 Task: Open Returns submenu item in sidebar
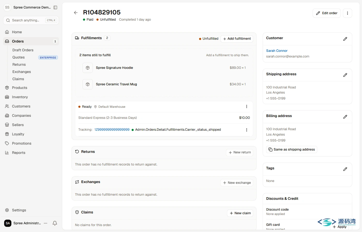pos(19,64)
